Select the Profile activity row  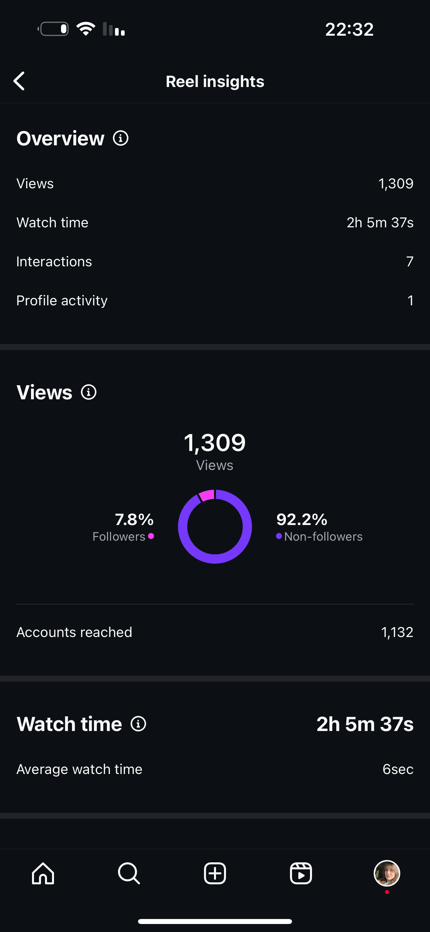[215, 301]
